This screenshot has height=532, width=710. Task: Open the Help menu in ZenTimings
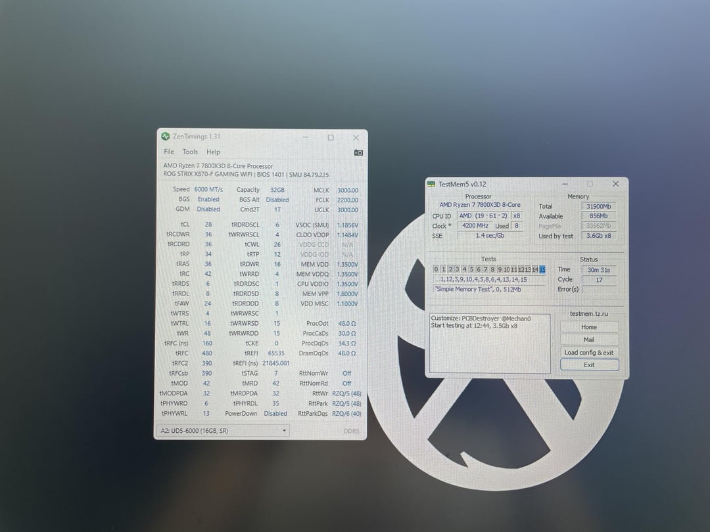point(213,152)
